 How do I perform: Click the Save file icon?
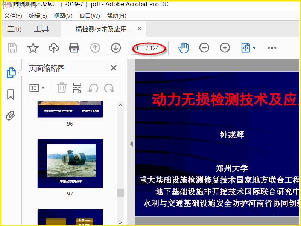click(12, 48)
